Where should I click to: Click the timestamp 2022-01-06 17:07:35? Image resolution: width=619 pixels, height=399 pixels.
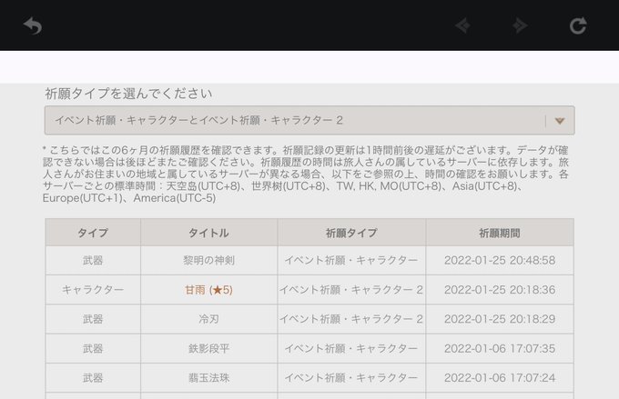(x=500, y=348)
